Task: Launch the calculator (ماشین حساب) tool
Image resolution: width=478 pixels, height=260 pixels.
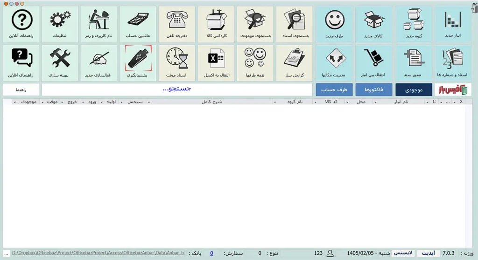Action: click(x=138, y=24)
